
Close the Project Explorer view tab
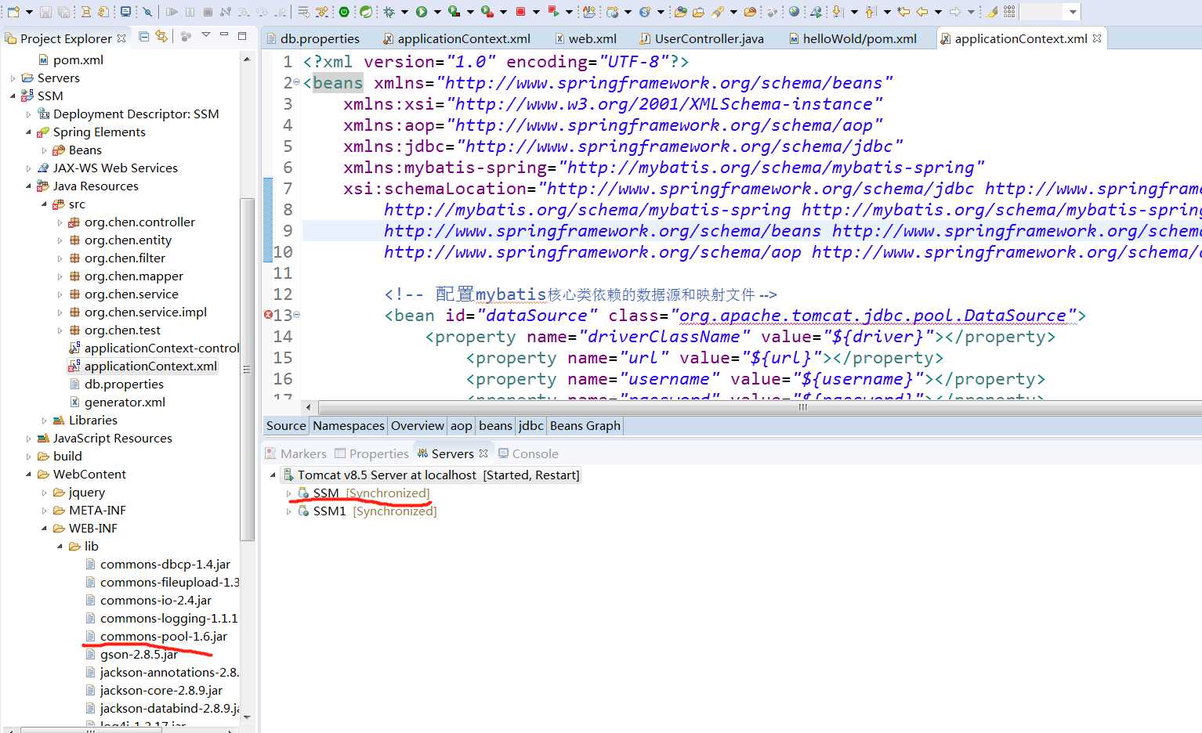(121, 38)
